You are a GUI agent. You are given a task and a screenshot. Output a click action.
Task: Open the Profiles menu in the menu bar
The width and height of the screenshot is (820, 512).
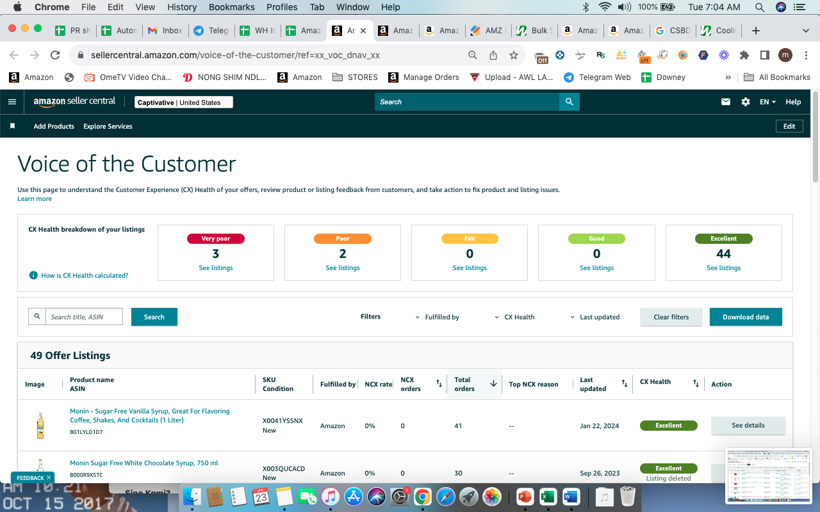[282, 7]
